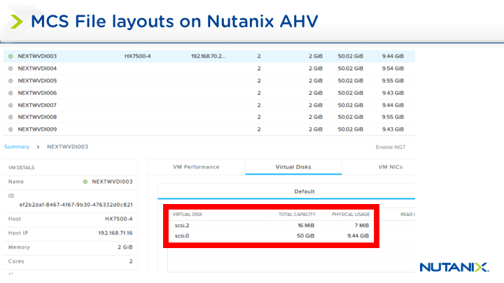
Task: Click the grey status dot of NEXTWVDI007
Action: pyautogui.click(x=10, y=106)
